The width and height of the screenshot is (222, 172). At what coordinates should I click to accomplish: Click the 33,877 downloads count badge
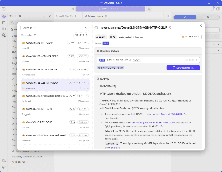pyautogui.click(x=101, y=37)
